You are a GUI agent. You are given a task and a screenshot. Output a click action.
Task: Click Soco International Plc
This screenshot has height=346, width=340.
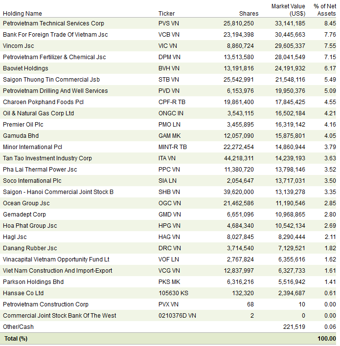[32, 181]
